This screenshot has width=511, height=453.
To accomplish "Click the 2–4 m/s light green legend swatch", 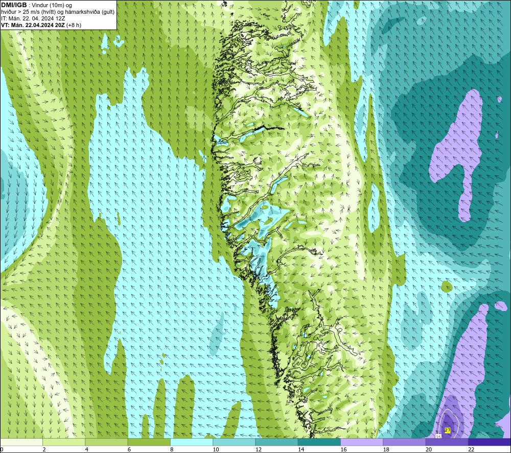I will pos(64,442).
